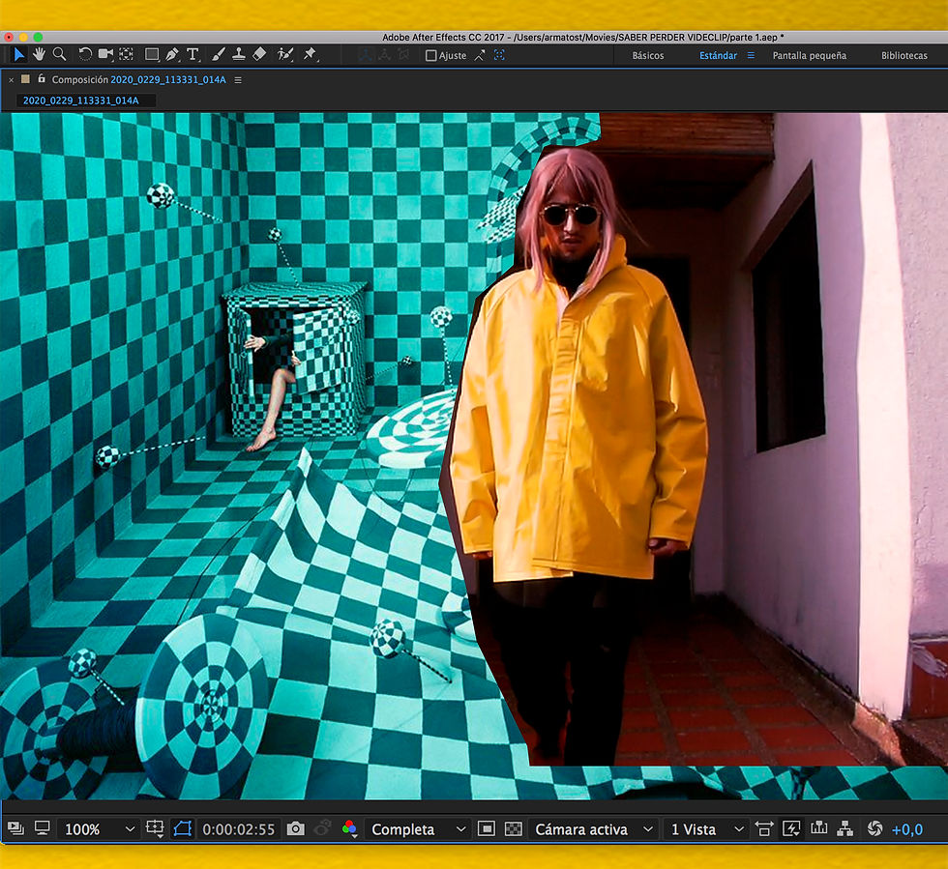Click Composición 2020_0229_113331_014A panel title
The width and height of the screenshot is (948, 869).
tap(138, 80)
